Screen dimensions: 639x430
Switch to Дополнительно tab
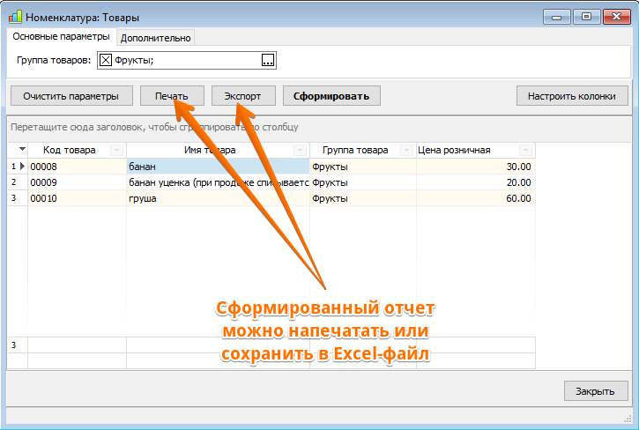156,38
